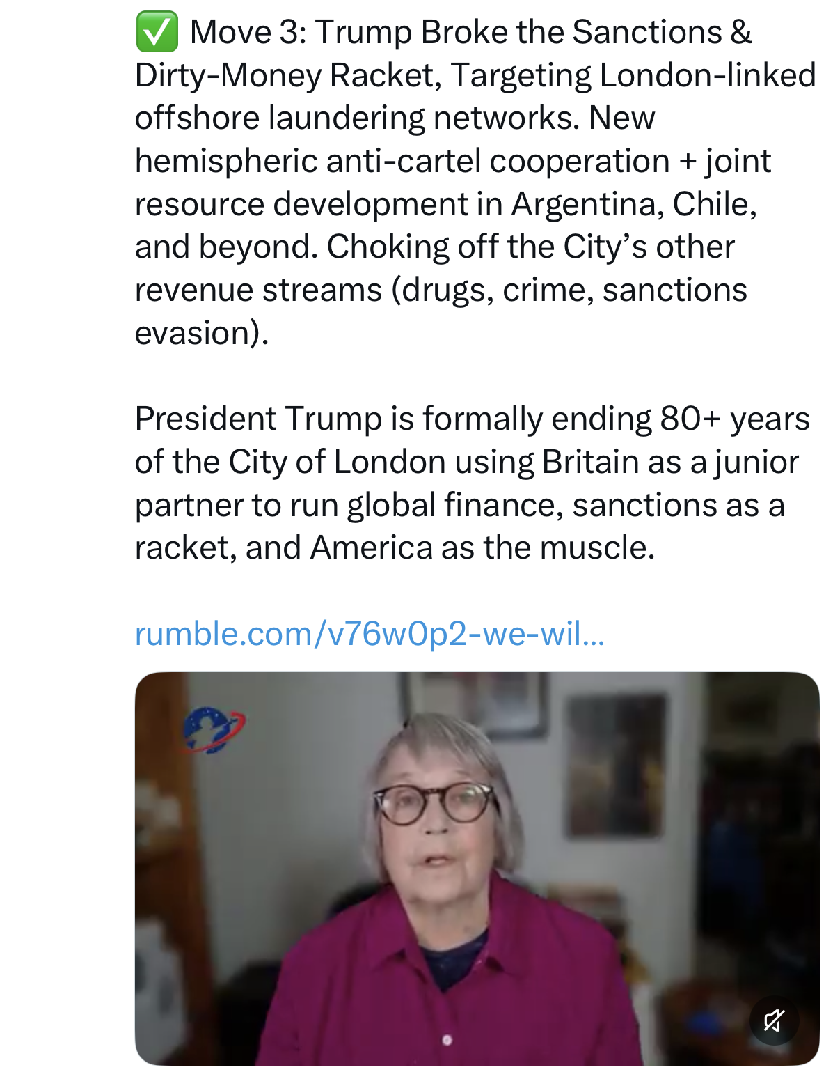The image size is (833, 1072).
Task: Unmute the video with the speaker icon
Action: (773, 1020)
